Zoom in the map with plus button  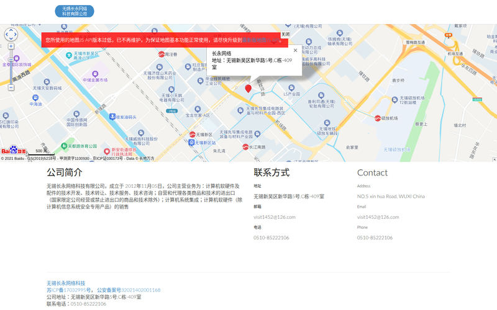click(11, 46)
